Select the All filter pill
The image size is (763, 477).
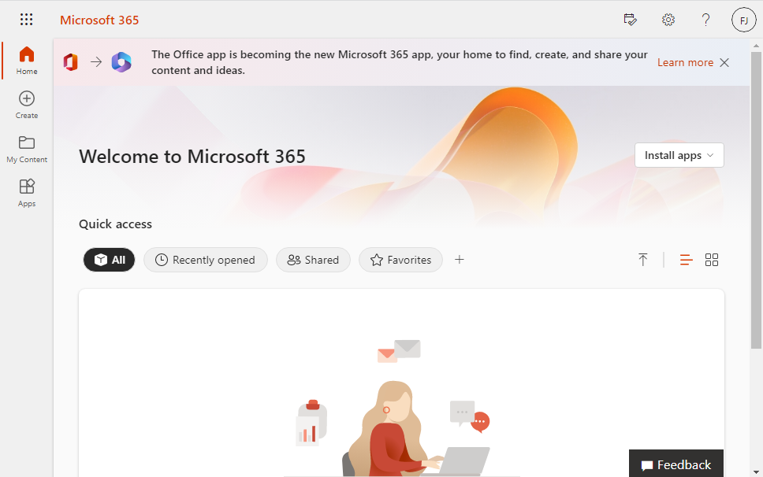coord(109,260)
